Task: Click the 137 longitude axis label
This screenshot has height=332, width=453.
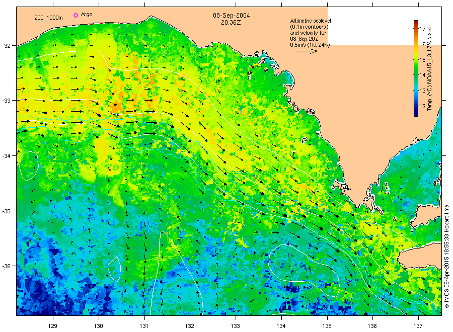Action: pos(418,326)
